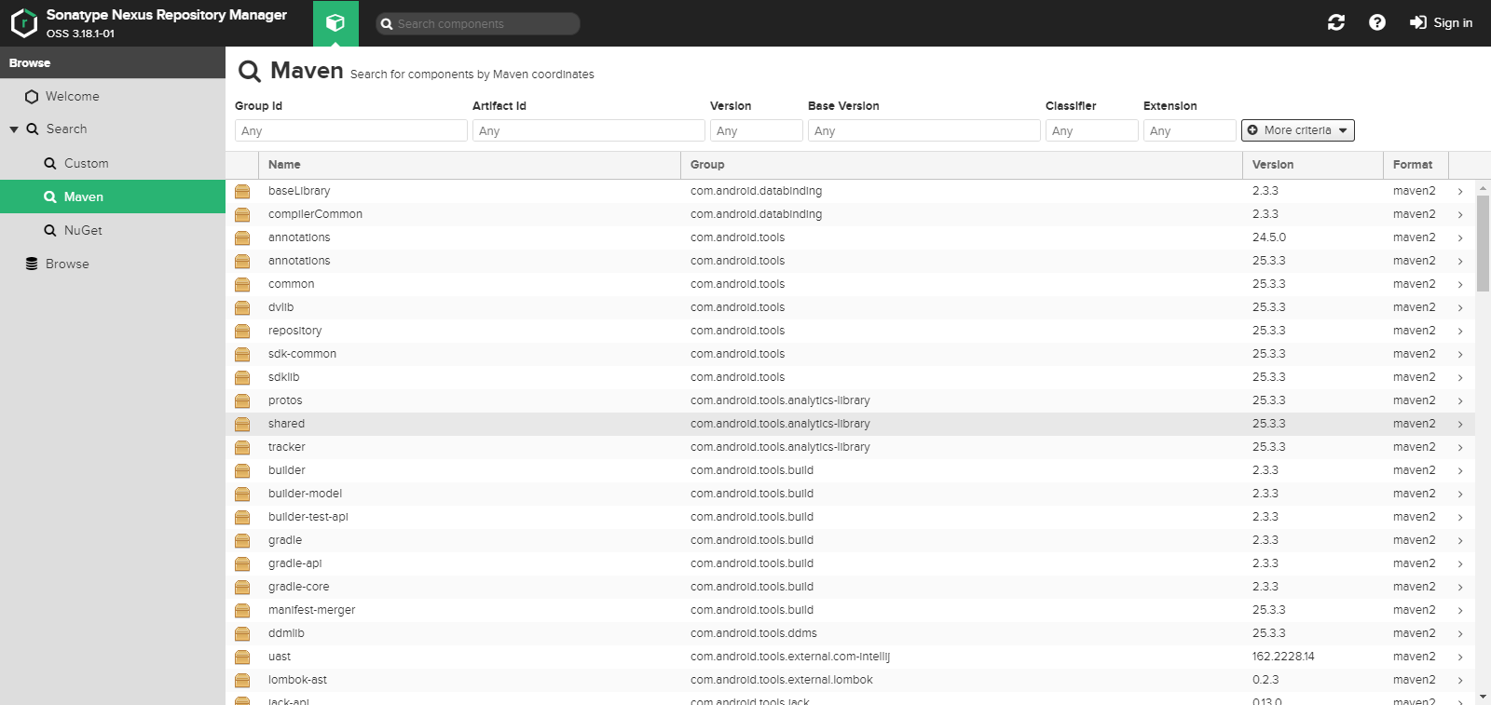Click the magnifier icon next to Maven heading
Image resolution: width=1491 pixels, height=705 pixels.
pyautogui.click(x=249, y=72)
